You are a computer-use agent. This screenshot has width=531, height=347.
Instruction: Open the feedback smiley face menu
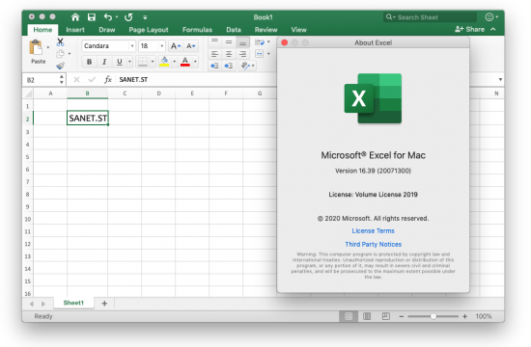[x=489, y=17]
